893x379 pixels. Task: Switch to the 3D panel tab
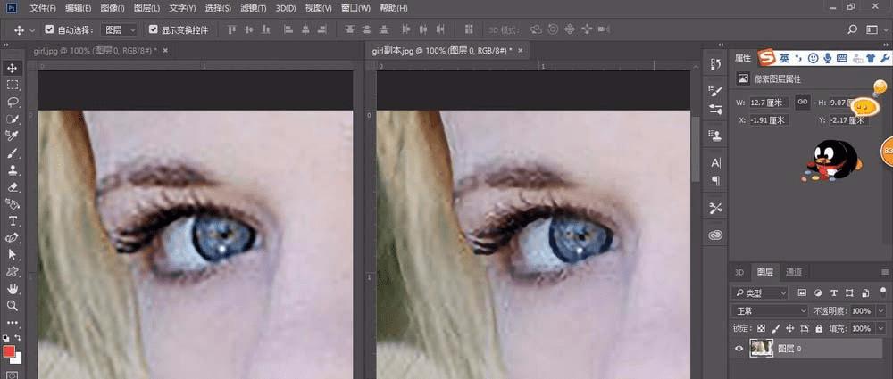(x=739, y=271)
